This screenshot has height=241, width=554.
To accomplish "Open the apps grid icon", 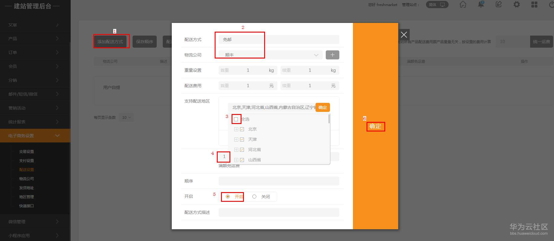I will tap(534, 5).
